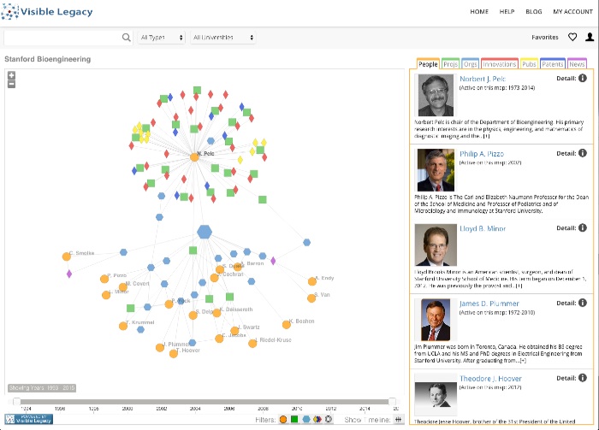The image size is (599, 430).
Task: Toggle the blue hexagon filter
Action: (x=305, y=420)
